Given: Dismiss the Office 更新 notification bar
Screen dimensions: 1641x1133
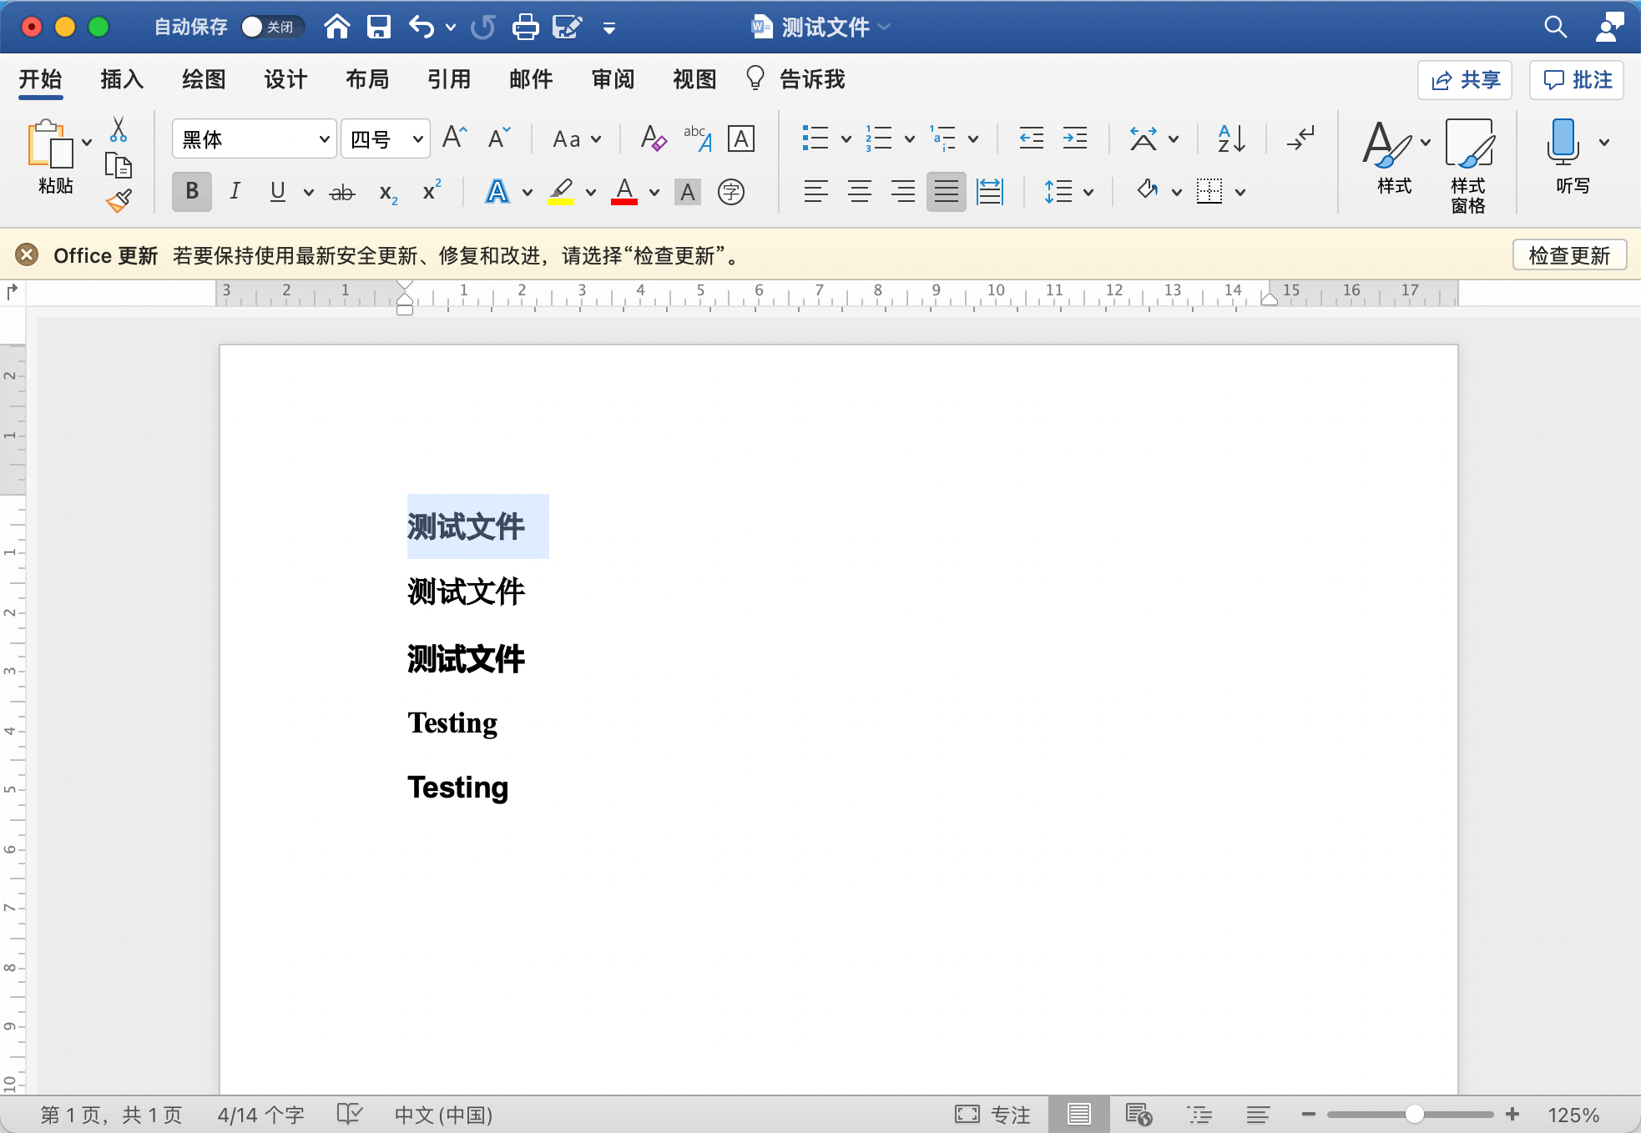Looking at the screenshot, I should (27, 254).
